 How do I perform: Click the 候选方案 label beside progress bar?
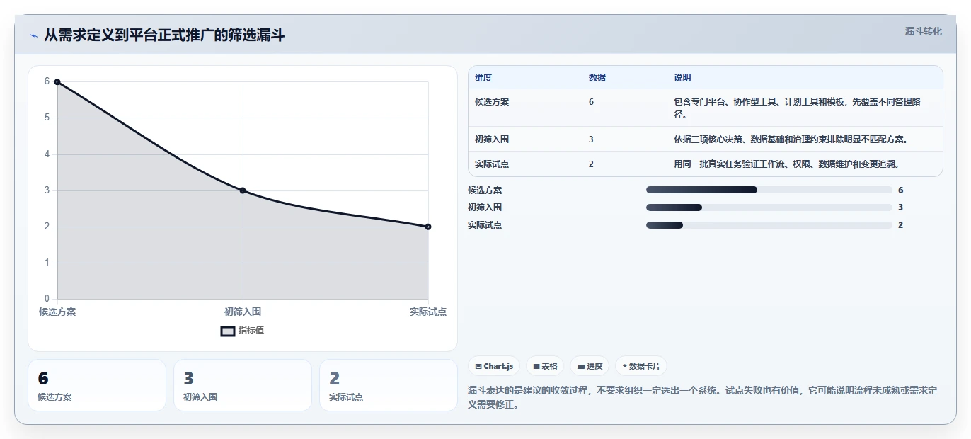coord(485,190)
